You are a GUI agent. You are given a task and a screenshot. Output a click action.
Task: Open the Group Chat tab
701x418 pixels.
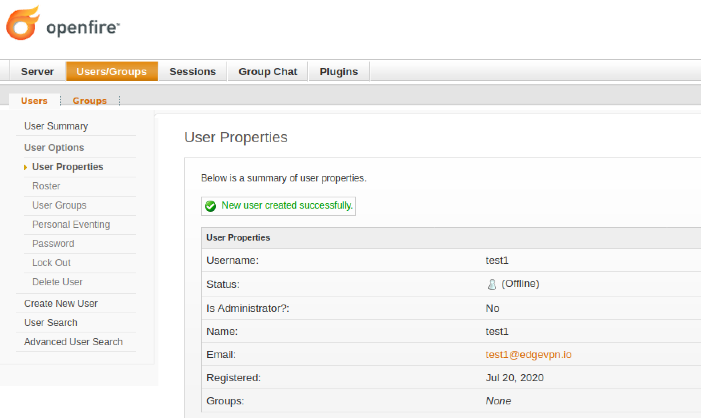(x=268, y=72)
